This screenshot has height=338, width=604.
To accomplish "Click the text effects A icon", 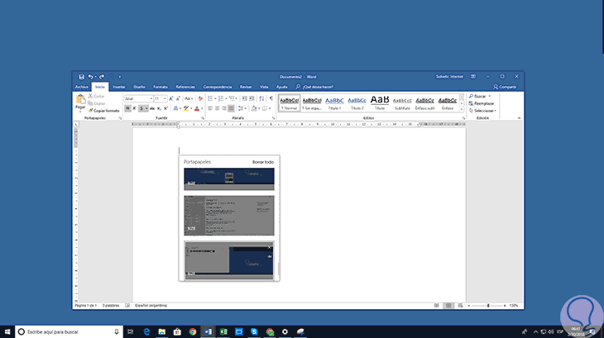I will click(175, 108).
